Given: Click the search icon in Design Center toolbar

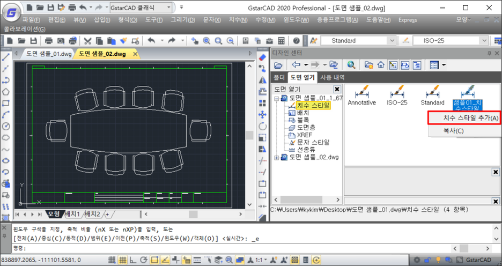Looking at the screenshot, I should [x=351, y=65].
